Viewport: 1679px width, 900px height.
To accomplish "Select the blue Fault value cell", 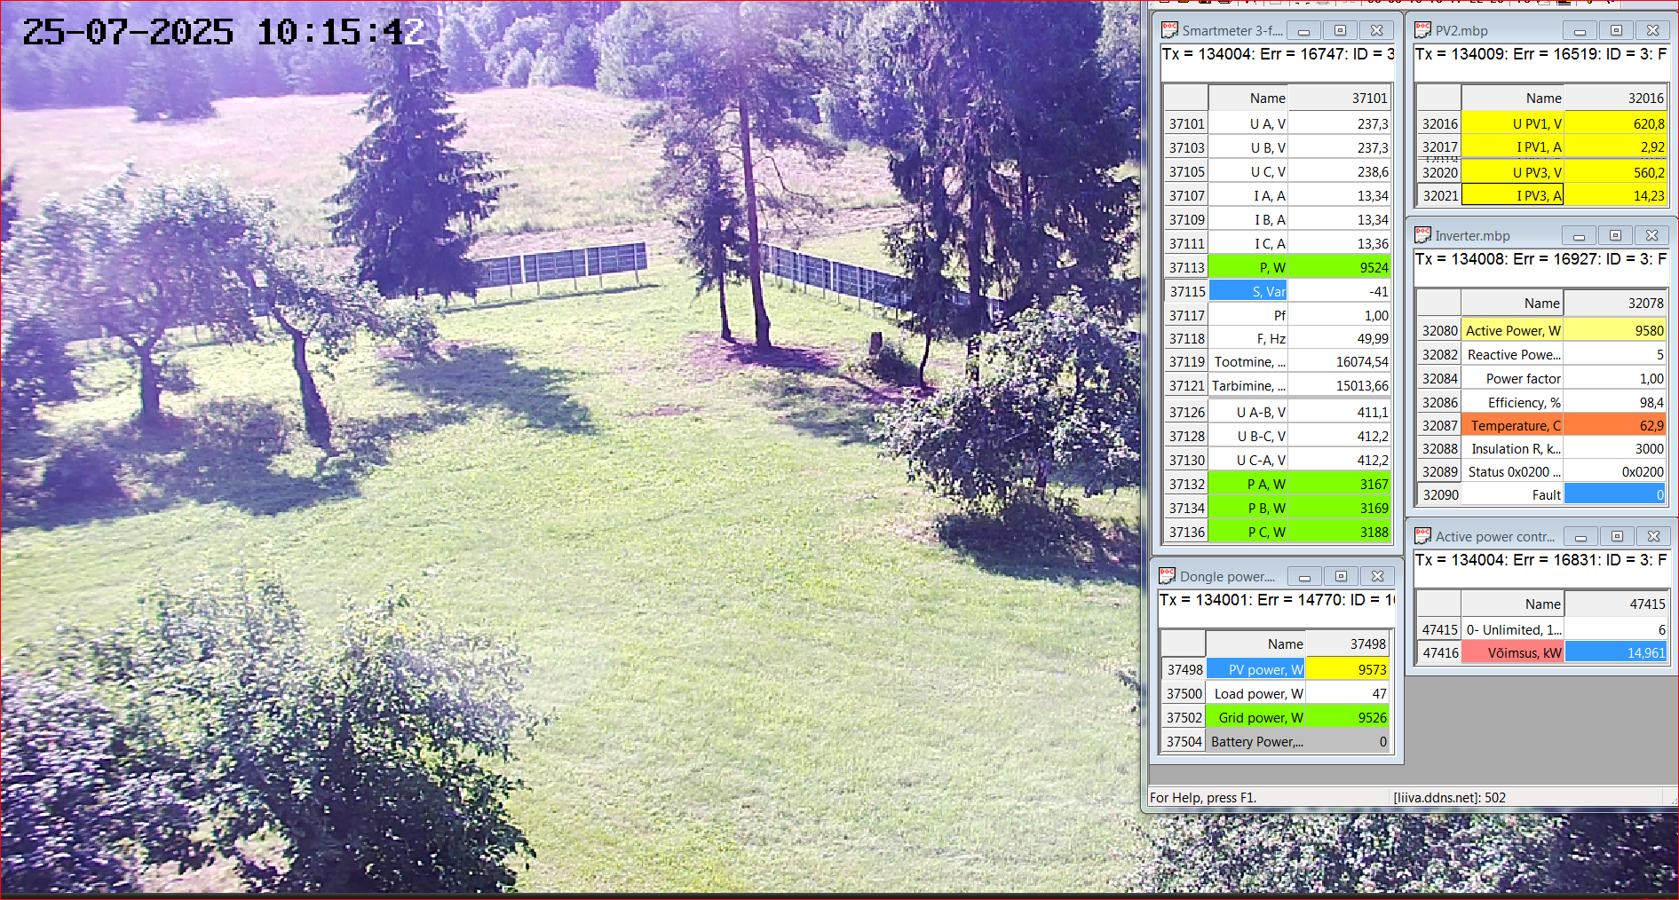I will (1614, 495).
